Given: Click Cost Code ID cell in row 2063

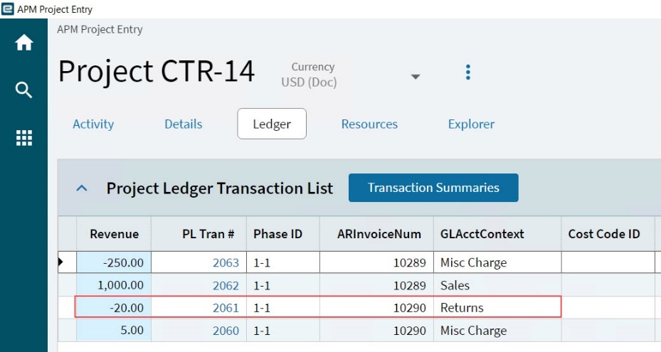Looking at the screenshot, I should pos(608,262).
